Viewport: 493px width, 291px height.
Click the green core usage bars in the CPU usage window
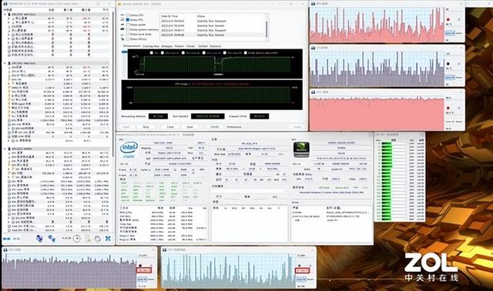pyautogui.click(x=387, y=182)
